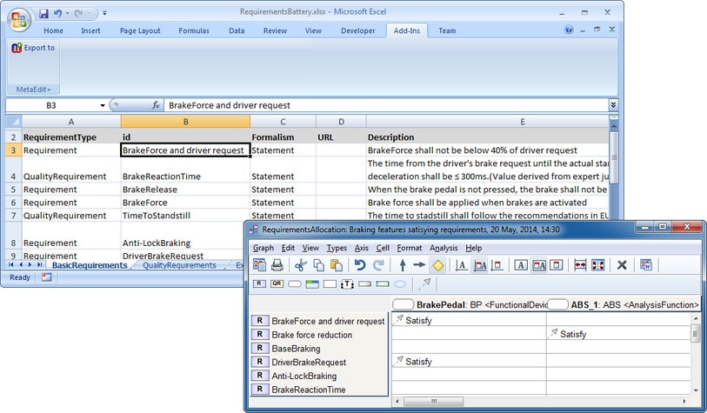Click Cut scissors icon in matrix toolbar
707x413 pixels.
pos(301,265)
